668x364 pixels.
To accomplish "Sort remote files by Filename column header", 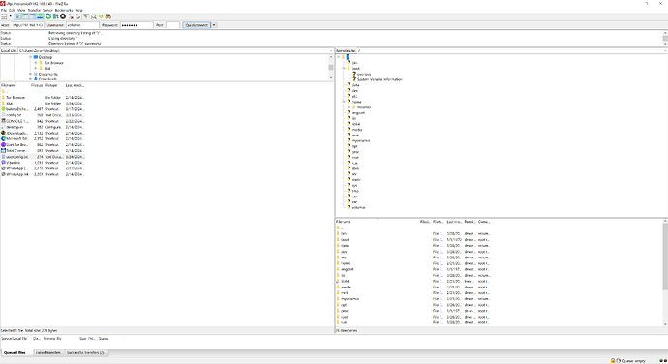I will (x=377, y=222).
